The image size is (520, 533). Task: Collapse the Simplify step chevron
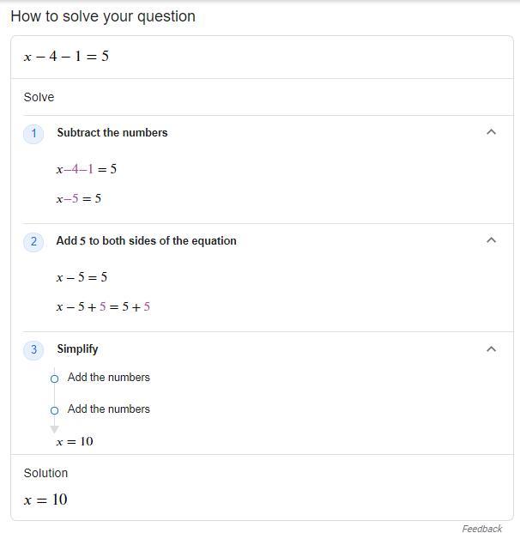pyautogui.click(x=491, y=348)
